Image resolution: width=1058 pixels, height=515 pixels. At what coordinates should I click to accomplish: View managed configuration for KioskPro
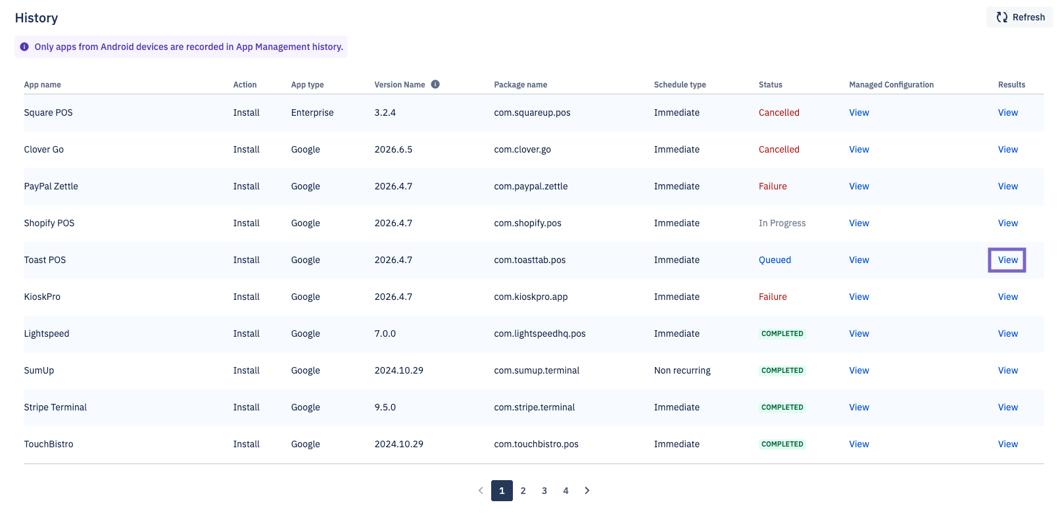pyautogui.click(x=859, y=297)
